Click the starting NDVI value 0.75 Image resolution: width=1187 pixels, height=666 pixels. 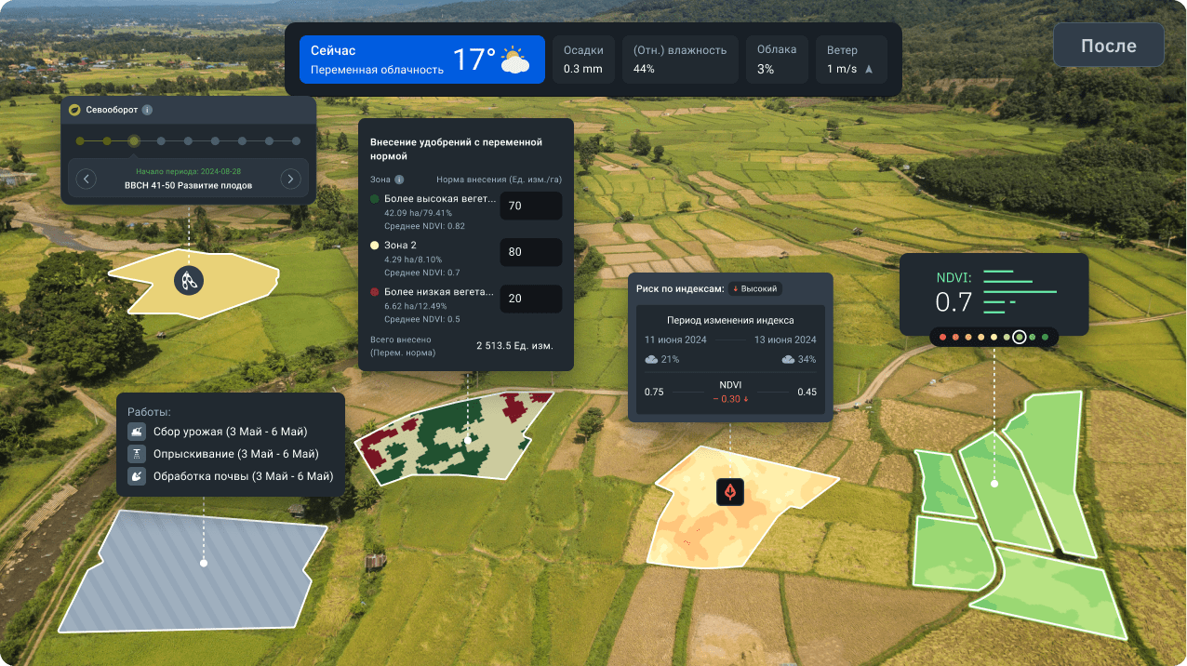point(654,392)
